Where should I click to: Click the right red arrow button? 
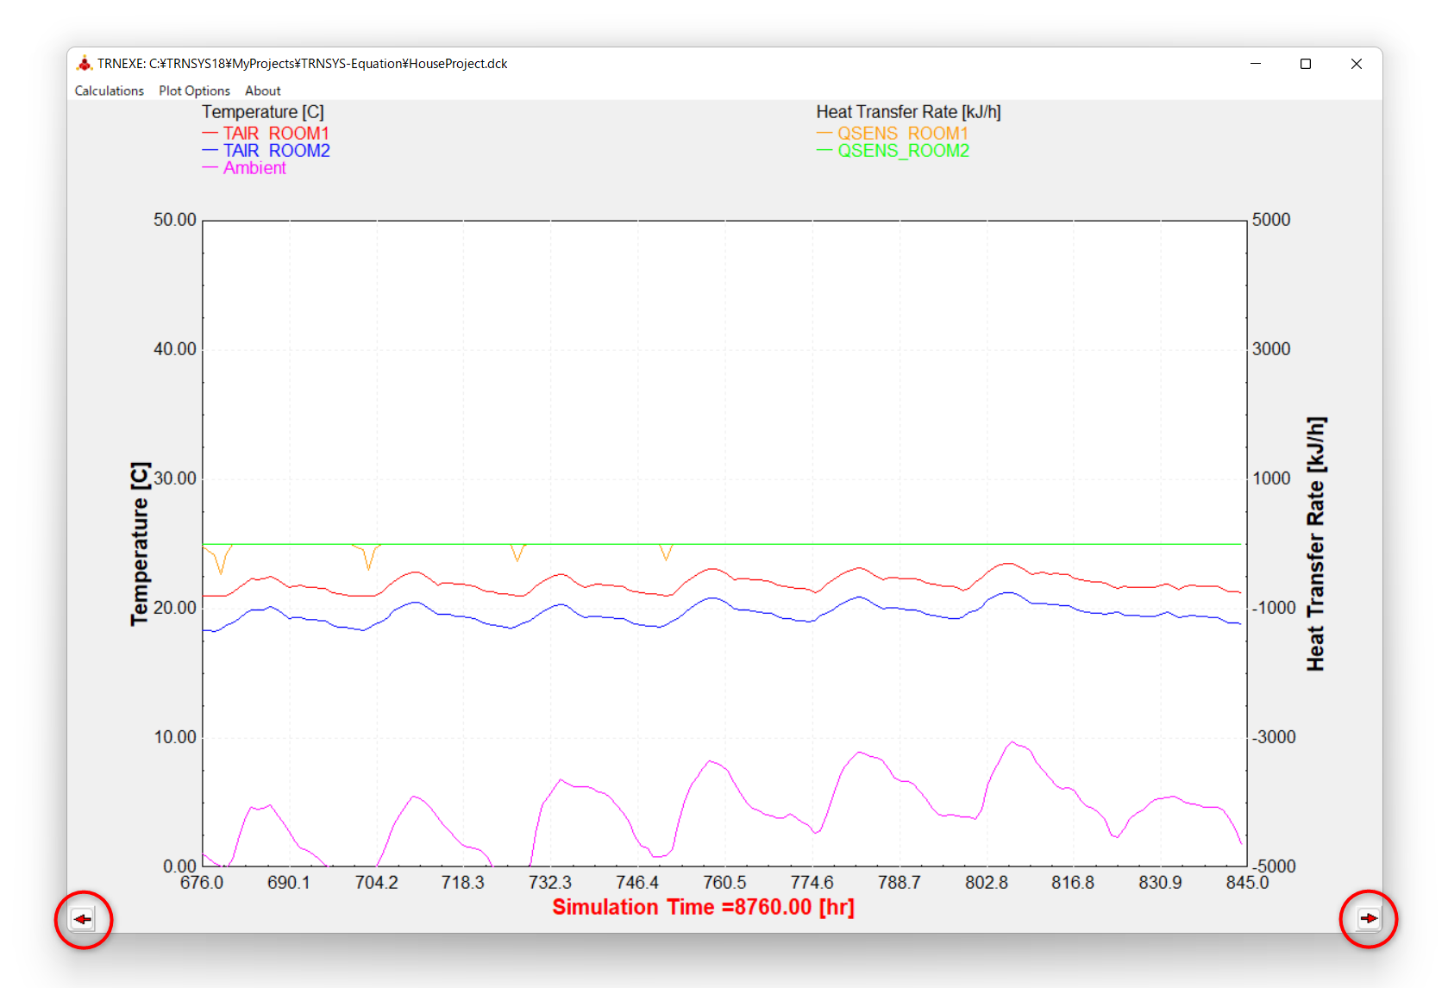click(x=1368, y=918)
